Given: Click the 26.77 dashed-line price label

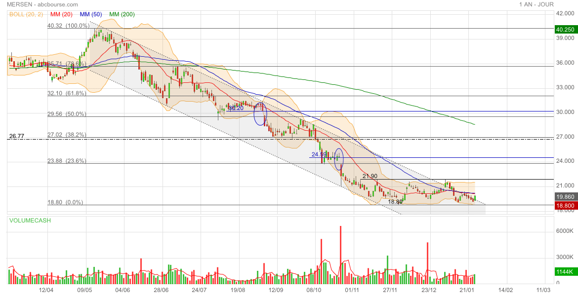Looking at the screenshot, I should pos(17,136).
